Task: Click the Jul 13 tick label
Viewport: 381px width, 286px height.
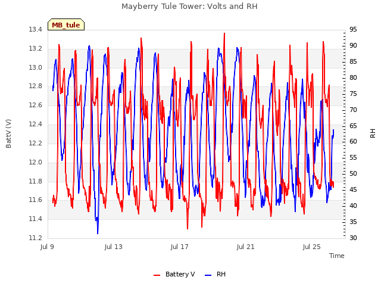Action: pyautogui.click(x=114, y=247)
